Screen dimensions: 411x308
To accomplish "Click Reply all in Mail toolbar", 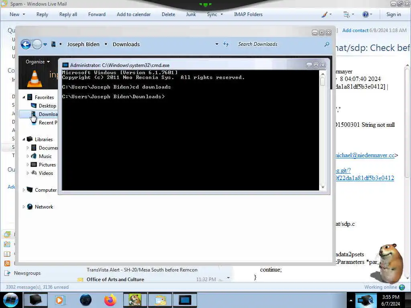I will [68, 14].
